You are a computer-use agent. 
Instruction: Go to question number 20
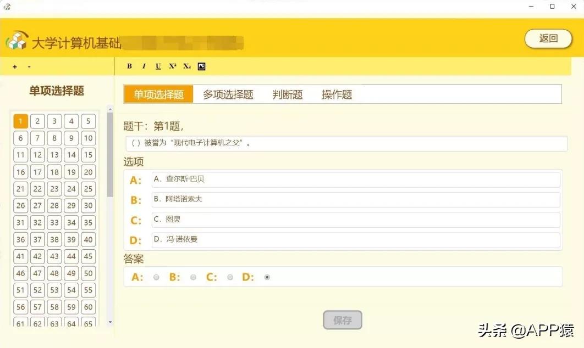(89, 172)
